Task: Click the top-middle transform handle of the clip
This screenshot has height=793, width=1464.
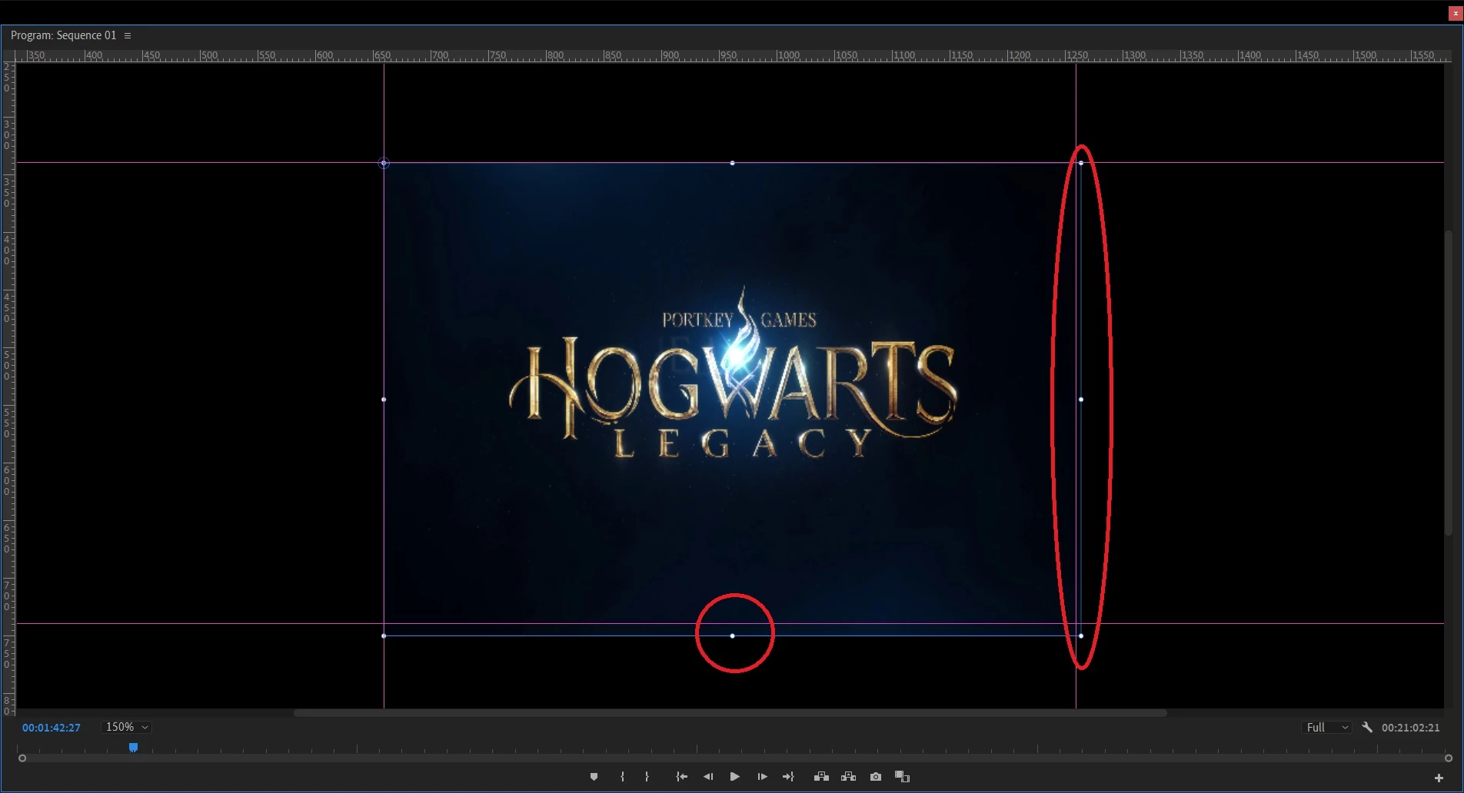Action: click(732, 163)
